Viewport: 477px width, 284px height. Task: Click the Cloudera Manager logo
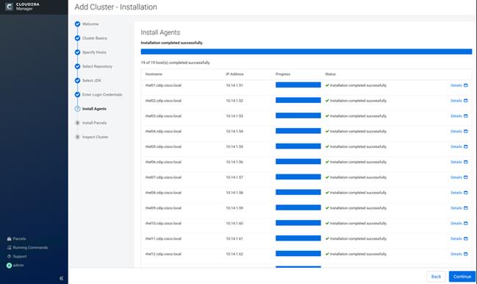click(x=23, y=7)
